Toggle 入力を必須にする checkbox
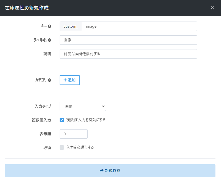The width and height of the screenshot is (221, 182). click(x=62, y=147)
